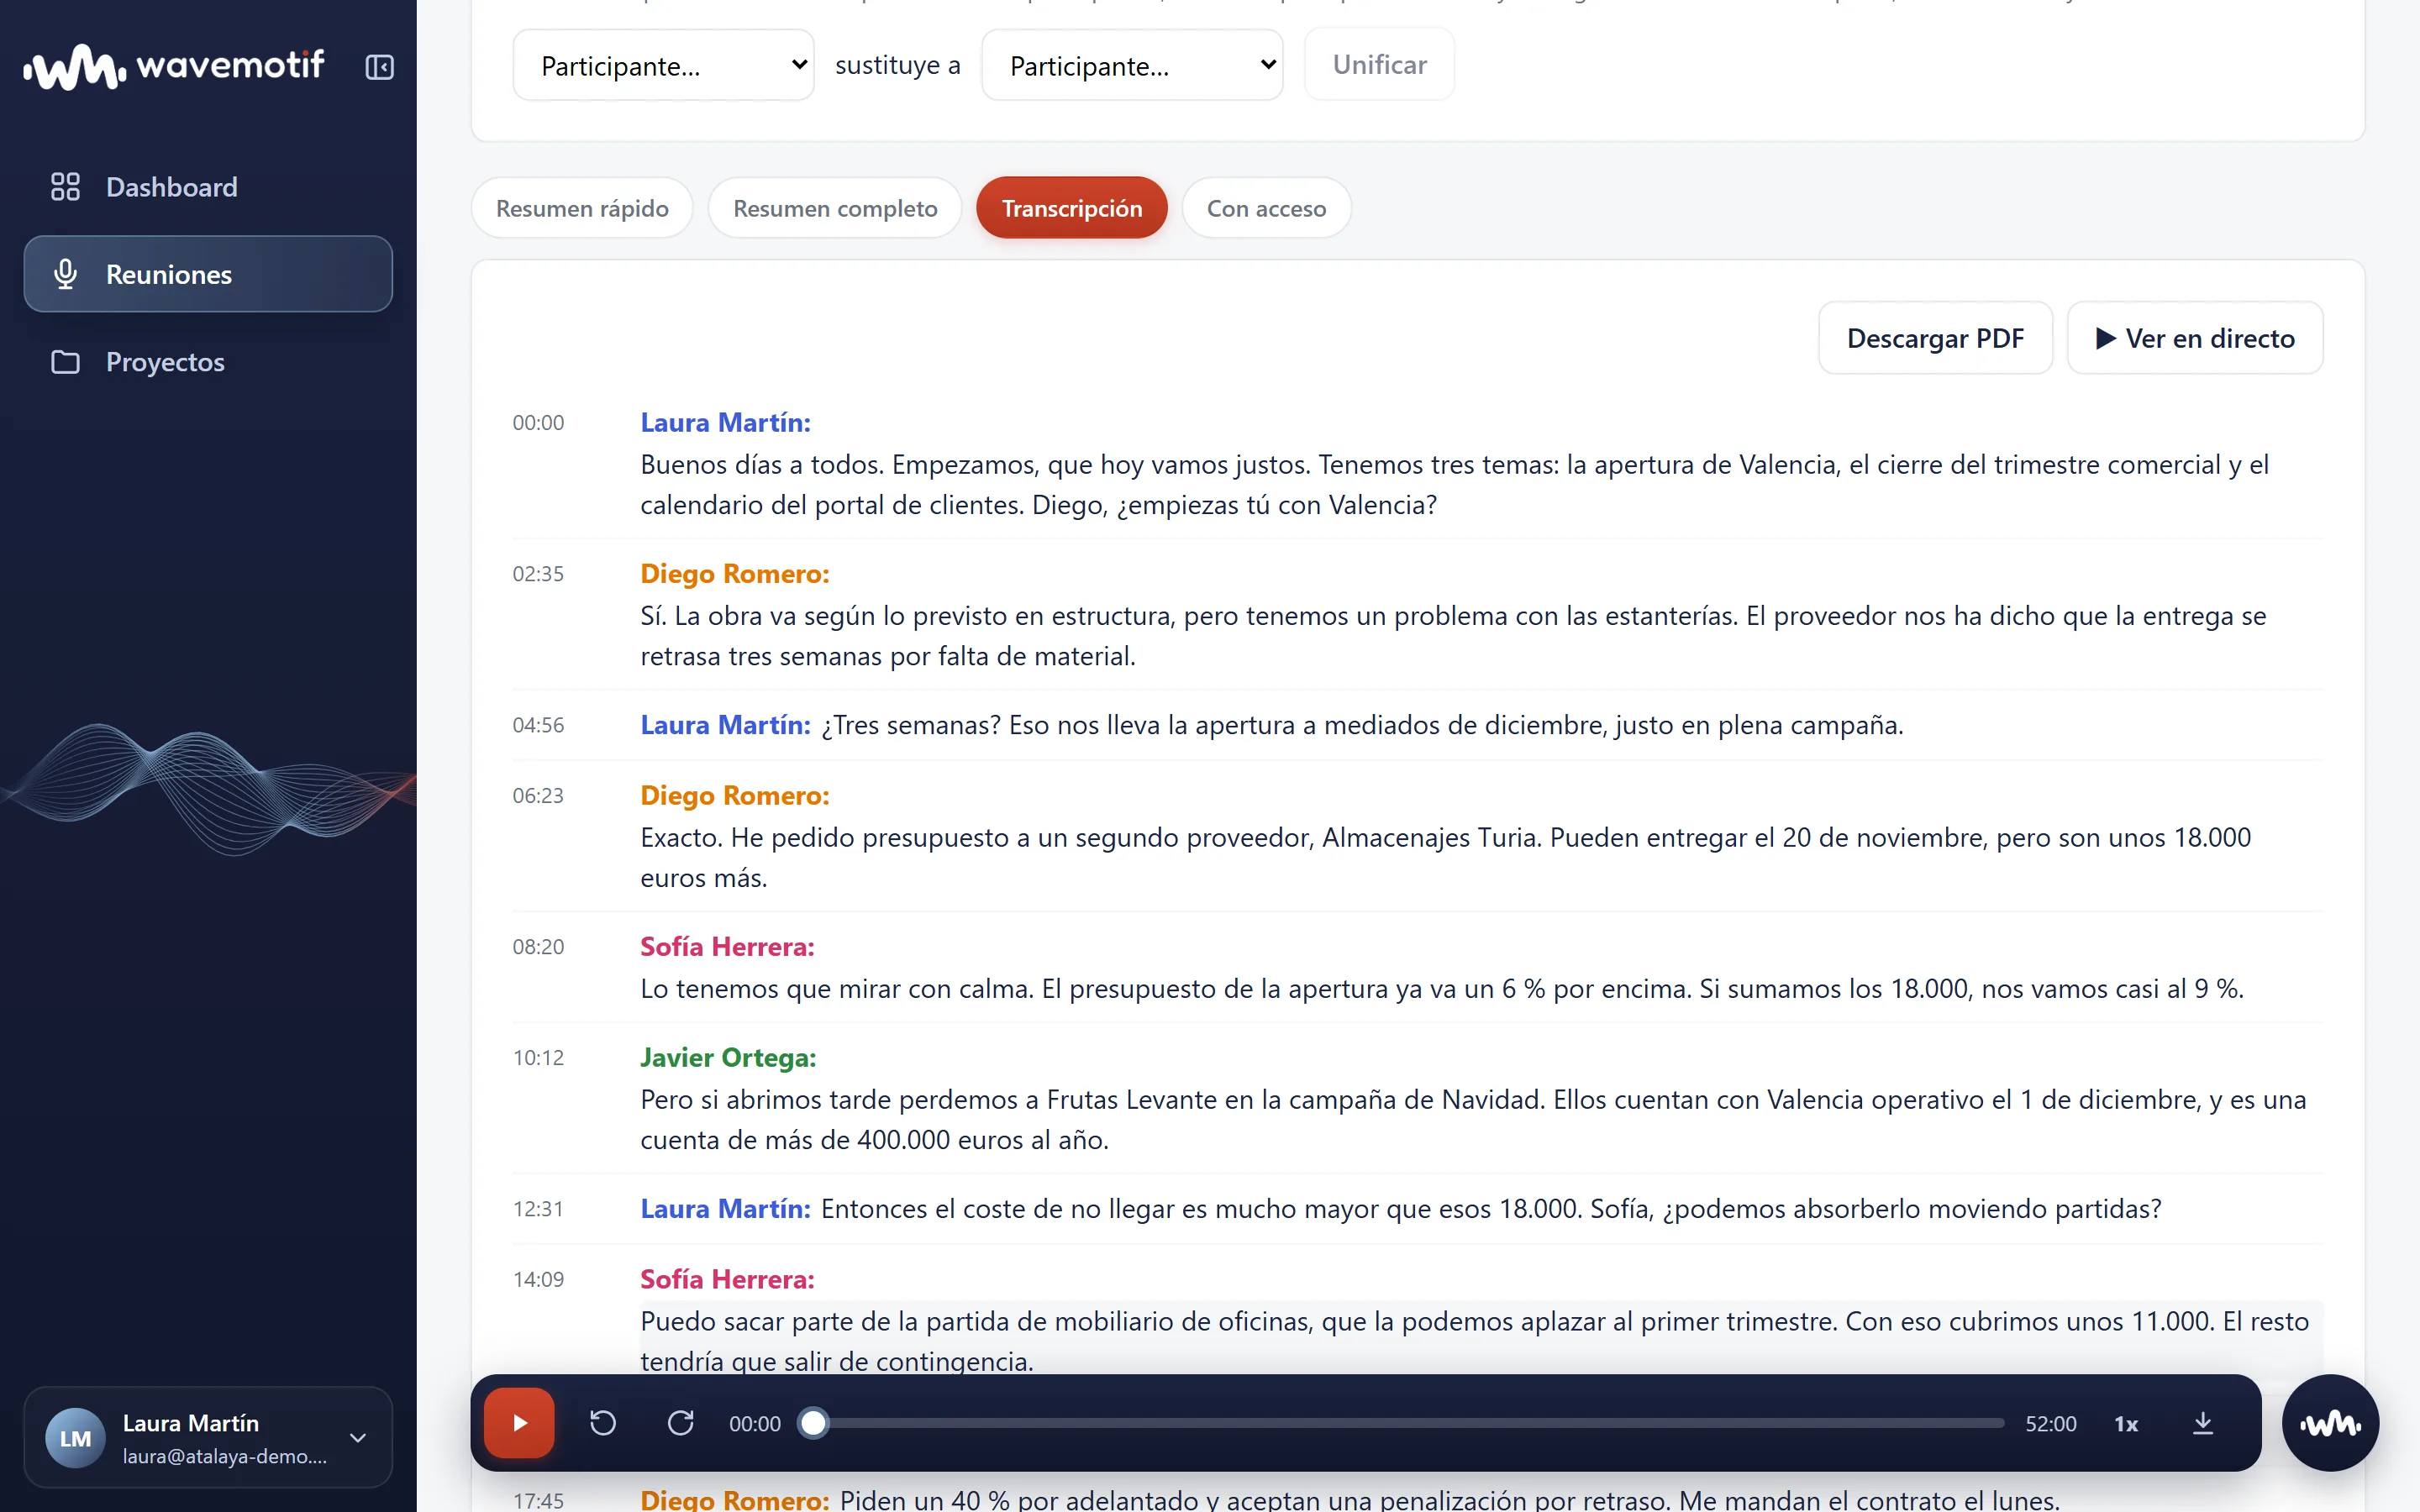2420x1512 pixels.
Task: Rewind audio with back arrow icon
Action: coord(603,1422)
